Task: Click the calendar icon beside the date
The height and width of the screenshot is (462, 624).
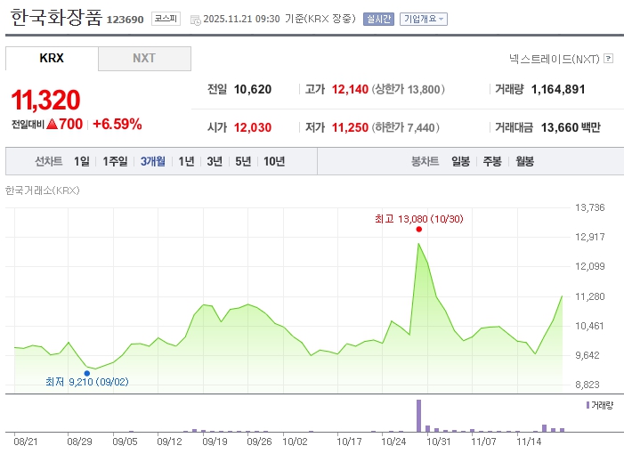Action: 195,19
